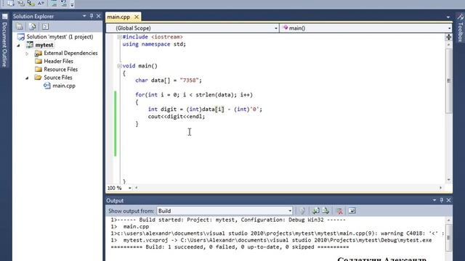Click the A text icon in top toolbar

coord(41,3)
